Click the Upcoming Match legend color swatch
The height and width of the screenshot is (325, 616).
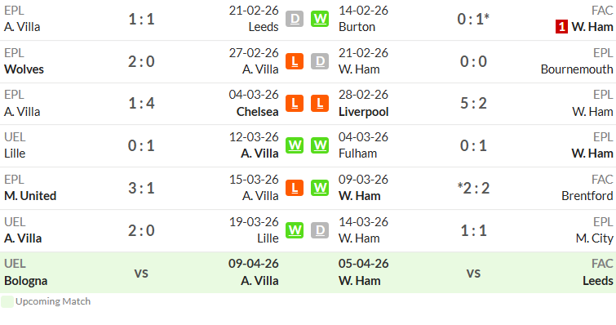(7, 301)
